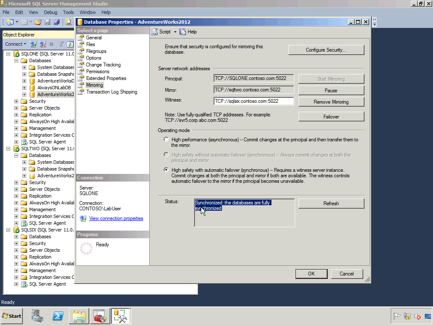Click the Configure Security button
This screenshot has height=325, width=433.
point(326,50)
